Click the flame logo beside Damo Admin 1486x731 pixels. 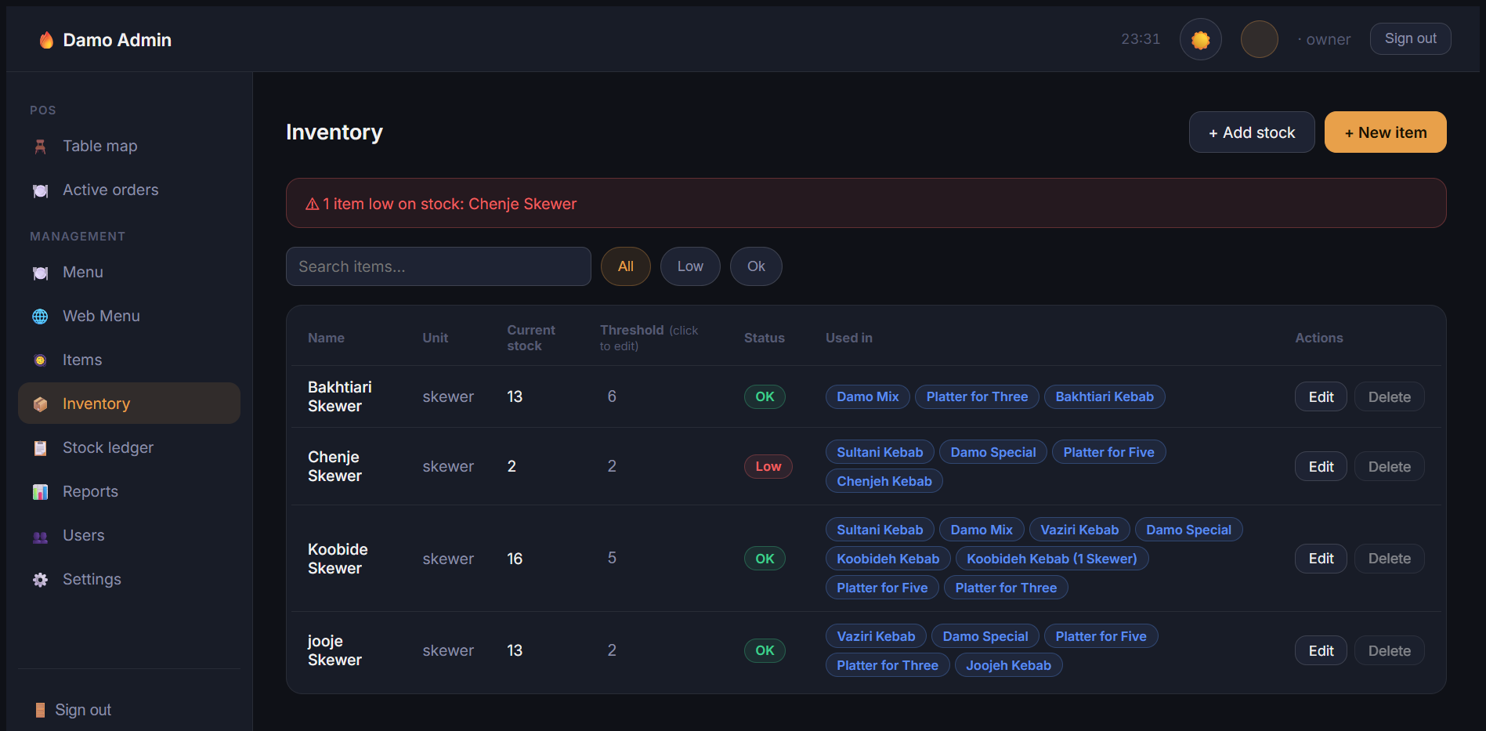[46, 40]
